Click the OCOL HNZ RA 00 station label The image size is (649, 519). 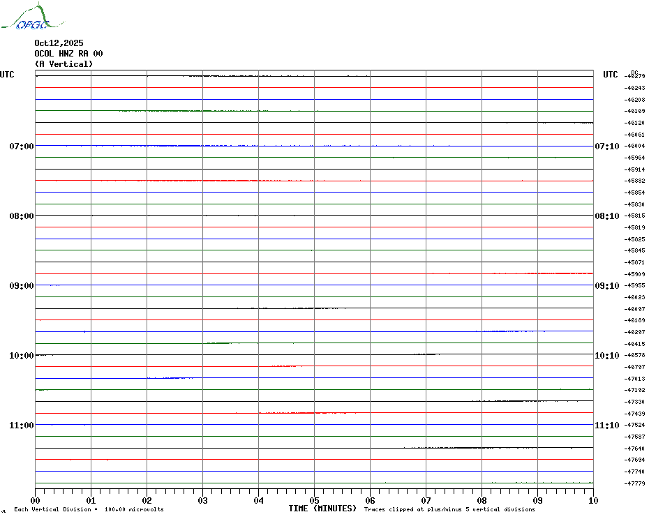[x=68, y=54]
